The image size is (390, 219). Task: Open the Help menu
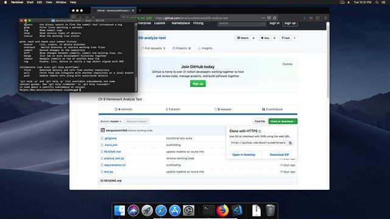73,2
